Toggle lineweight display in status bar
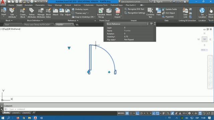 (x=164, y=113)
